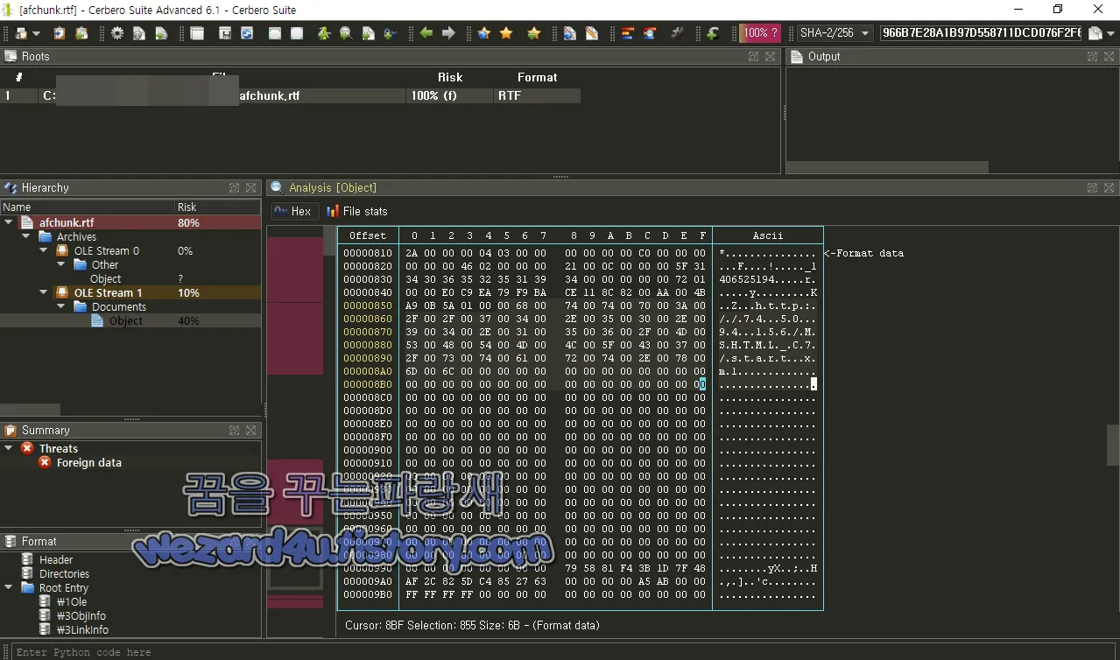Select ￦3LinkInfo stream entry
Viewport: 1120px width, 660px height.
pyautogui.click(x=82, y=629)
